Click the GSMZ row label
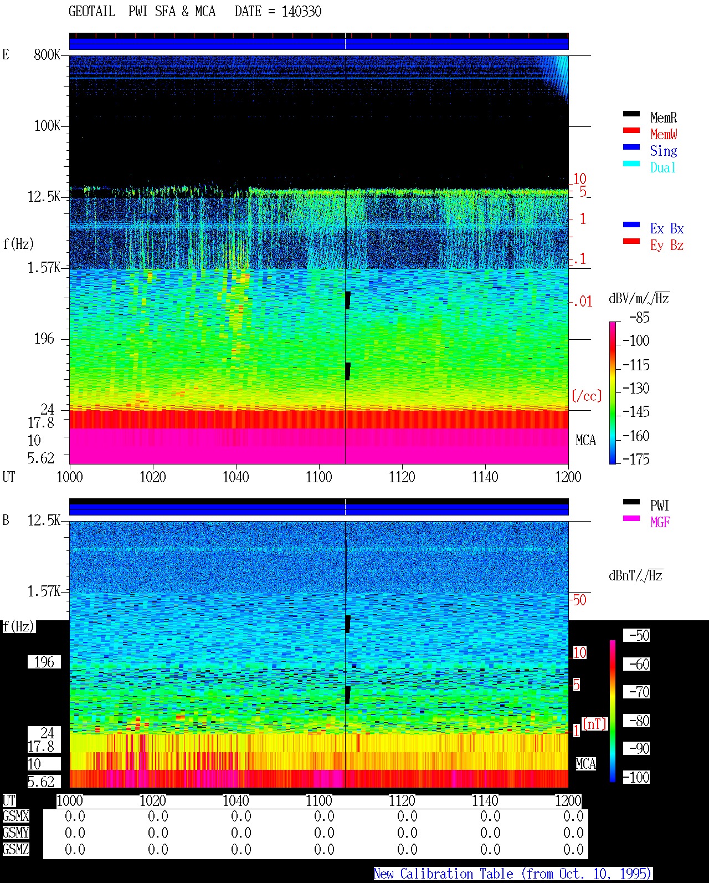 [16, 849]
